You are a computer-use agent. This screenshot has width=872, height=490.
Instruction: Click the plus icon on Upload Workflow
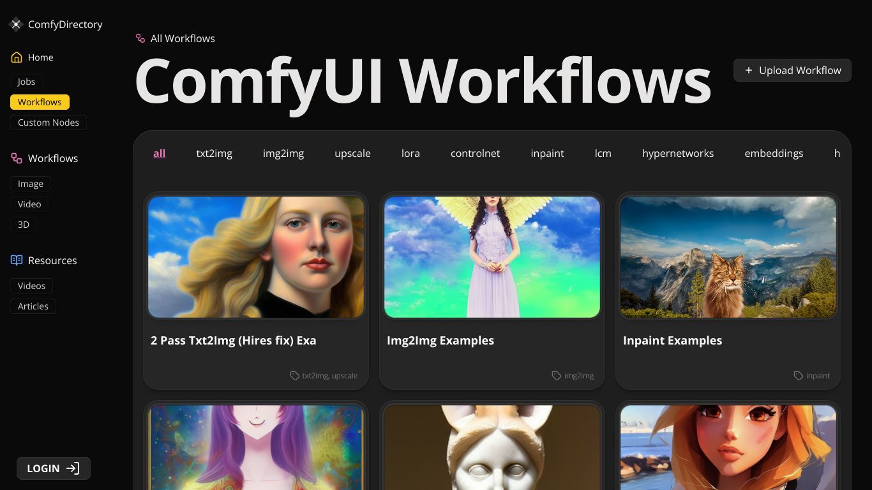point(749,70)
